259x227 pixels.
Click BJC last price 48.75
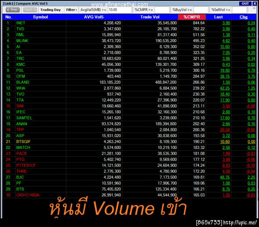225,177
